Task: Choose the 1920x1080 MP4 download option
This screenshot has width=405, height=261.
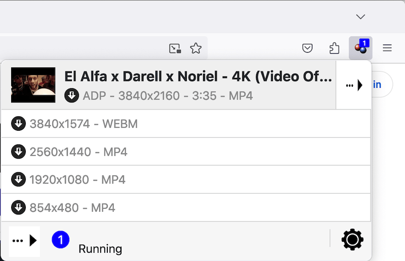Action: pos(77,179)
